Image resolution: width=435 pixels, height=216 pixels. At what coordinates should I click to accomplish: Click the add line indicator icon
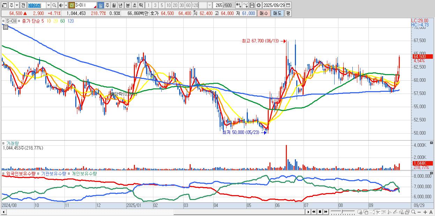coord(245,5)
